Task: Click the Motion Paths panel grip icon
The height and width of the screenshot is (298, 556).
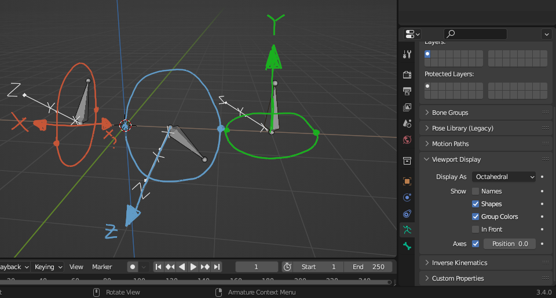Action: pos(546,144)
